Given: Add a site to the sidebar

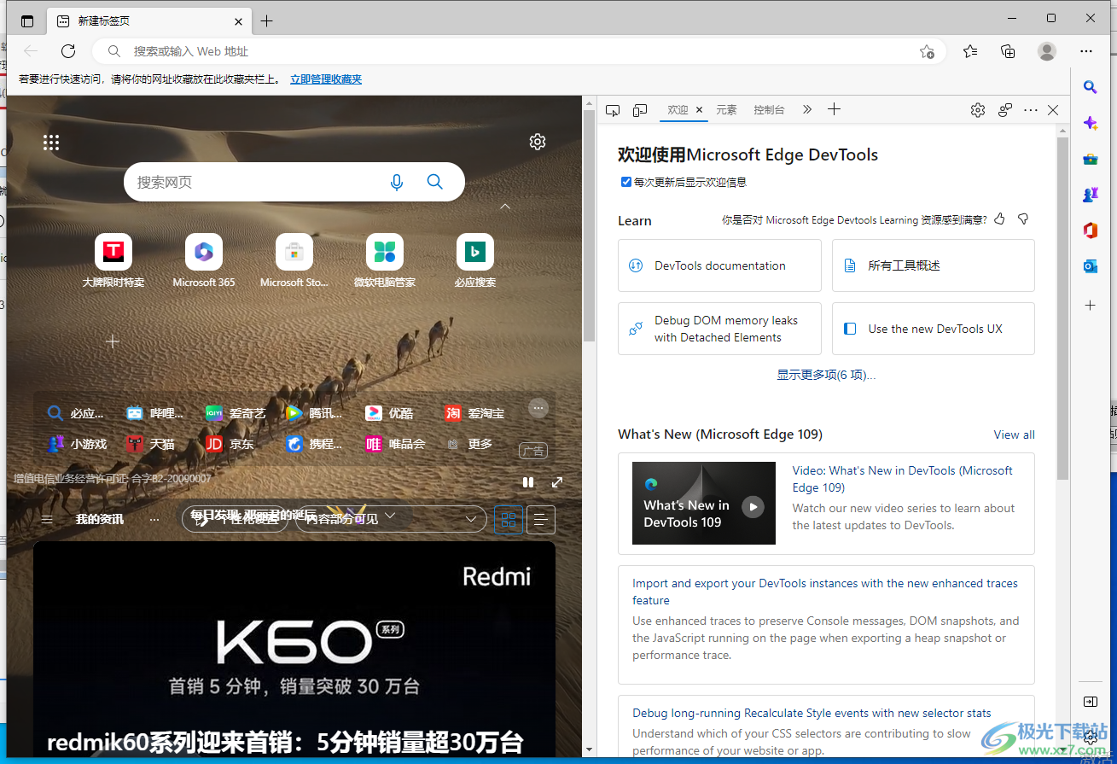Looking at the screenshot, I should pyautogui.click(x=1090, y=305).
